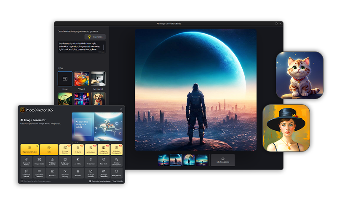Open the Background Remover tool
This screenshot has width=337, height=197.
(x=65, y=161)
